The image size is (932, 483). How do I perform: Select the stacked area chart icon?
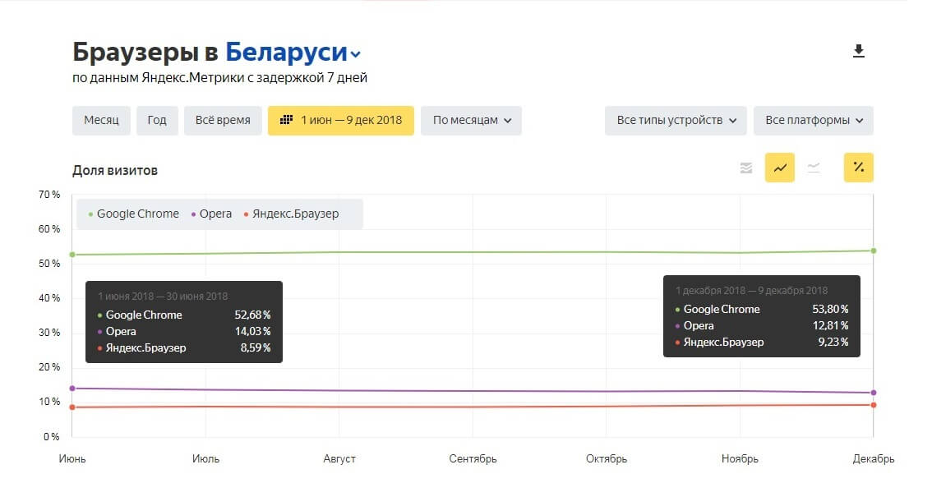tap(745, 167)
